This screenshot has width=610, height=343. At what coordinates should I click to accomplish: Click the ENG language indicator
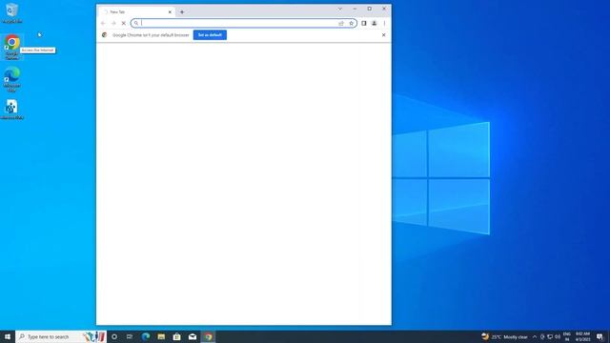(x=567, y=336)
